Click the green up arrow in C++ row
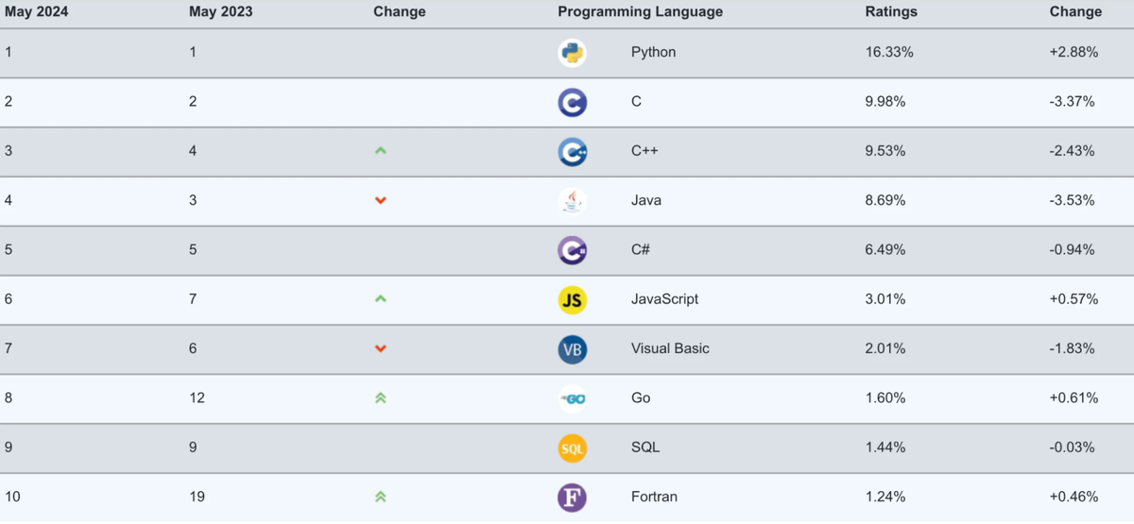Viewport: 1134px width, 524px height. click(x=381, y=151)
